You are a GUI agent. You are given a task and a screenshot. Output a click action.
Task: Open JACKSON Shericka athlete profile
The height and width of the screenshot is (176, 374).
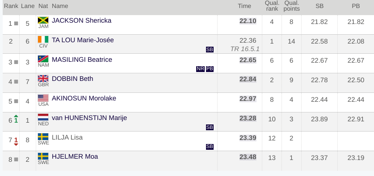82,20
